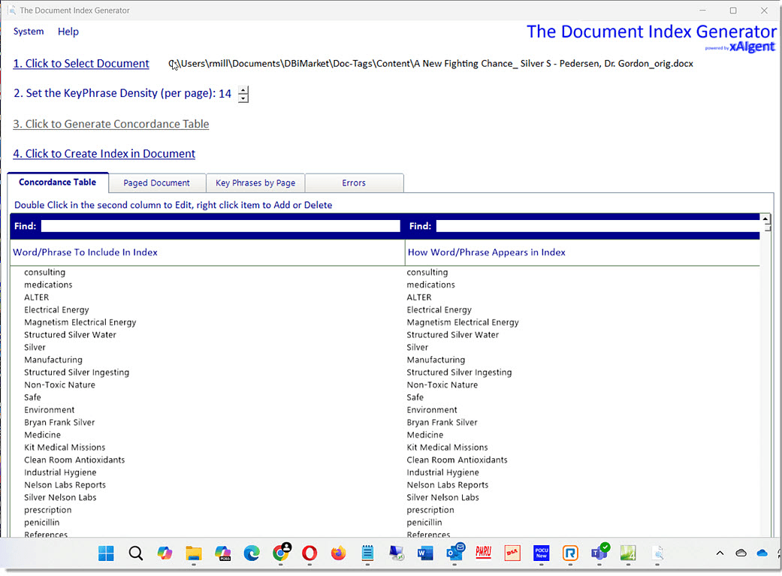Select 'Bryan Frank Silver' in left column
782x576 pixels.
(59, 422)
